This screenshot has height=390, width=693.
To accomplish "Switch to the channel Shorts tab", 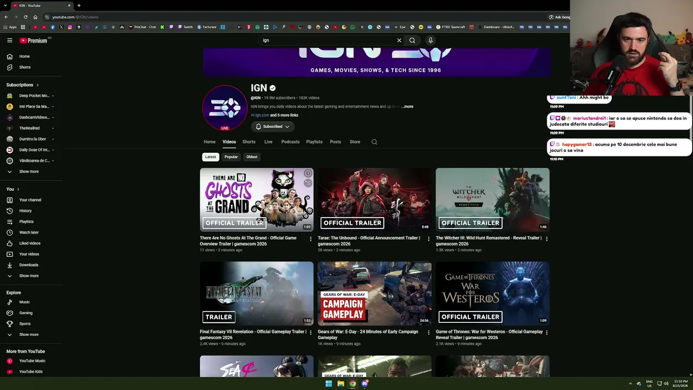I will [x=249, y=142].
